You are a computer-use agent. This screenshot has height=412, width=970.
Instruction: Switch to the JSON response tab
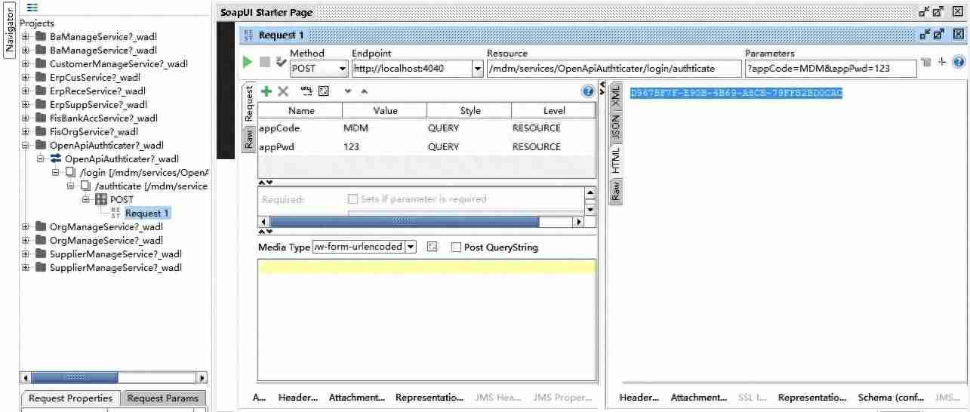click(615, 126)
